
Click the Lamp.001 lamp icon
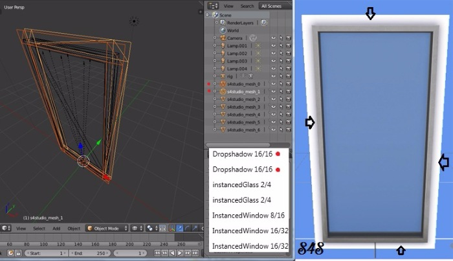pos(223,46)
